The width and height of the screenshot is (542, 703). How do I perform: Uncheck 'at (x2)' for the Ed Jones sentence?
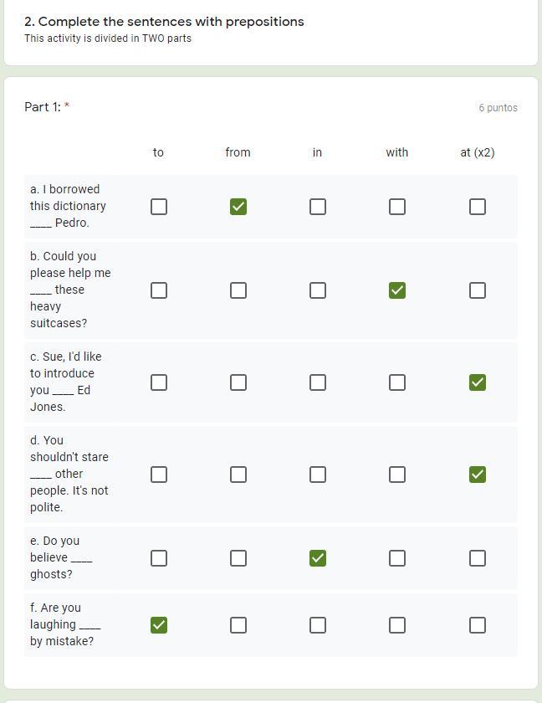pos(478,382)
